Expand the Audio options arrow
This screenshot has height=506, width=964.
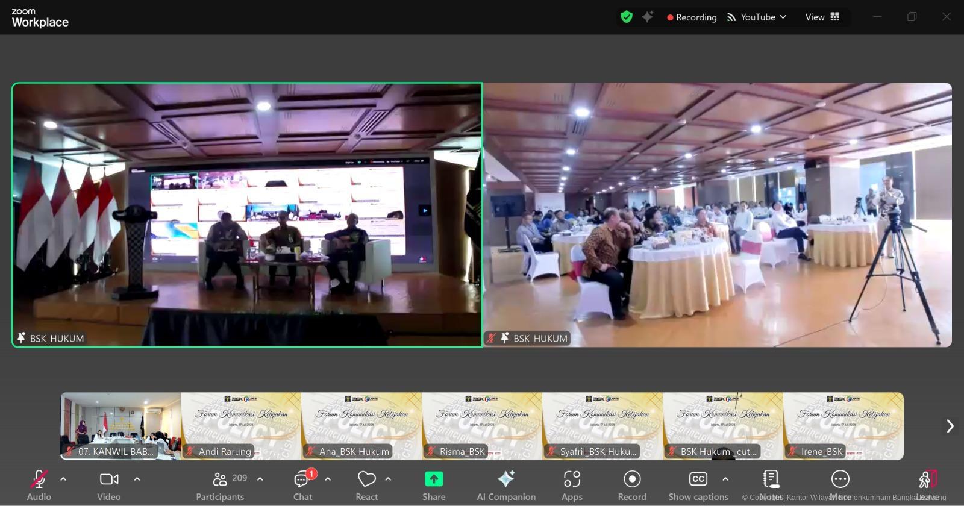[63, 479]
